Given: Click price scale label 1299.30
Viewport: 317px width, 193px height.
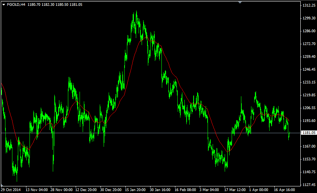Looking at the screenshot, I should 309,18.
